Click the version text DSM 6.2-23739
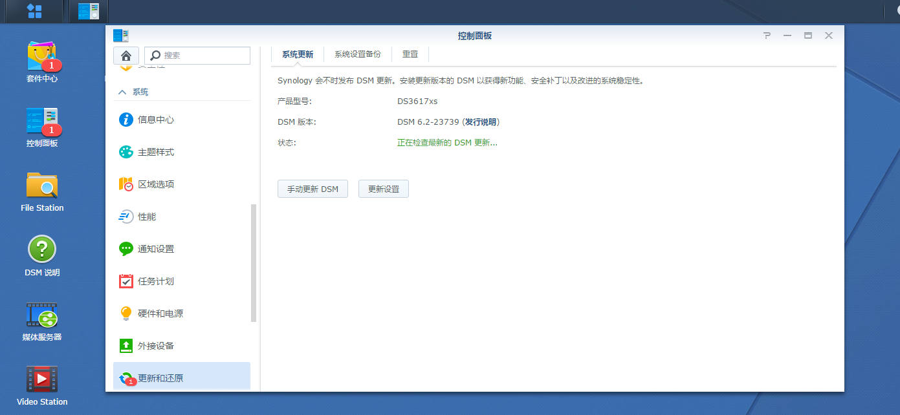 (428, 122)
